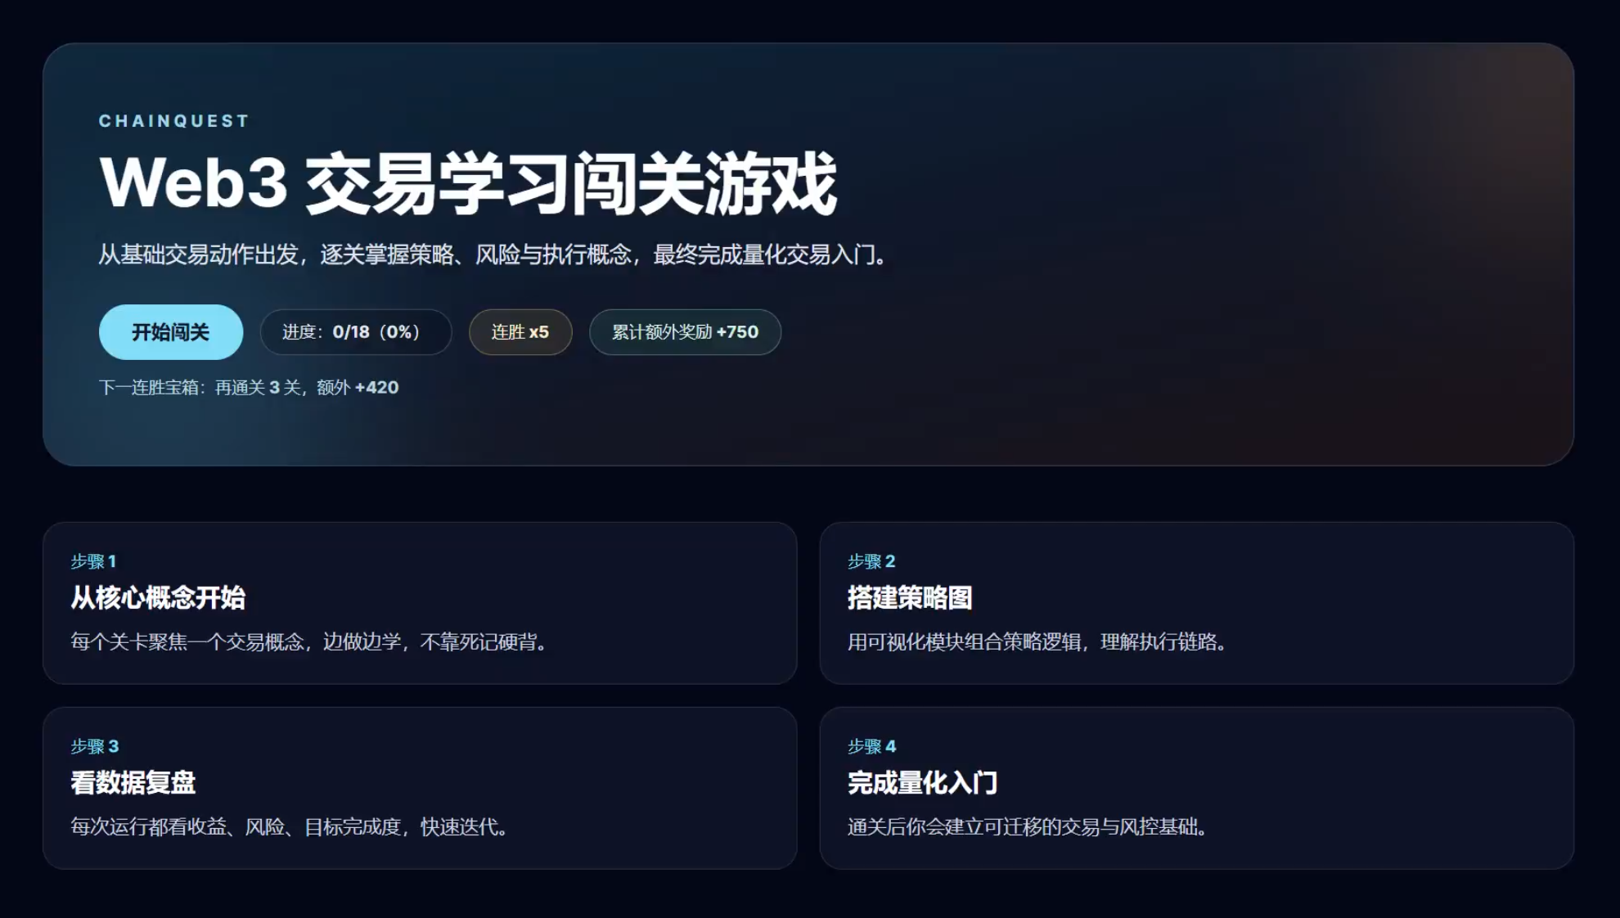Click the 累计额外奖励 +750 badge
This screenshot has width=1620, height=918.
685,332
